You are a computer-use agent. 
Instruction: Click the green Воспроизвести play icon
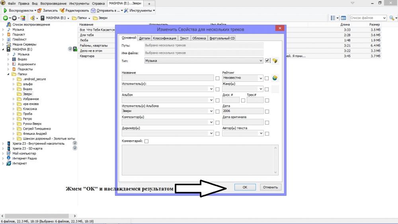click(5, 10)
